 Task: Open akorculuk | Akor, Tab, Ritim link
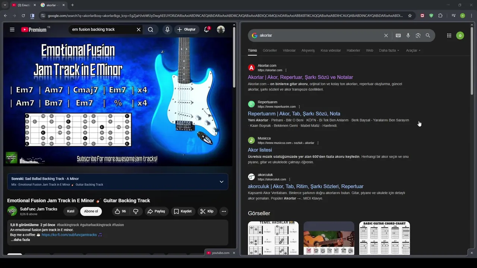tap(306, 186)
